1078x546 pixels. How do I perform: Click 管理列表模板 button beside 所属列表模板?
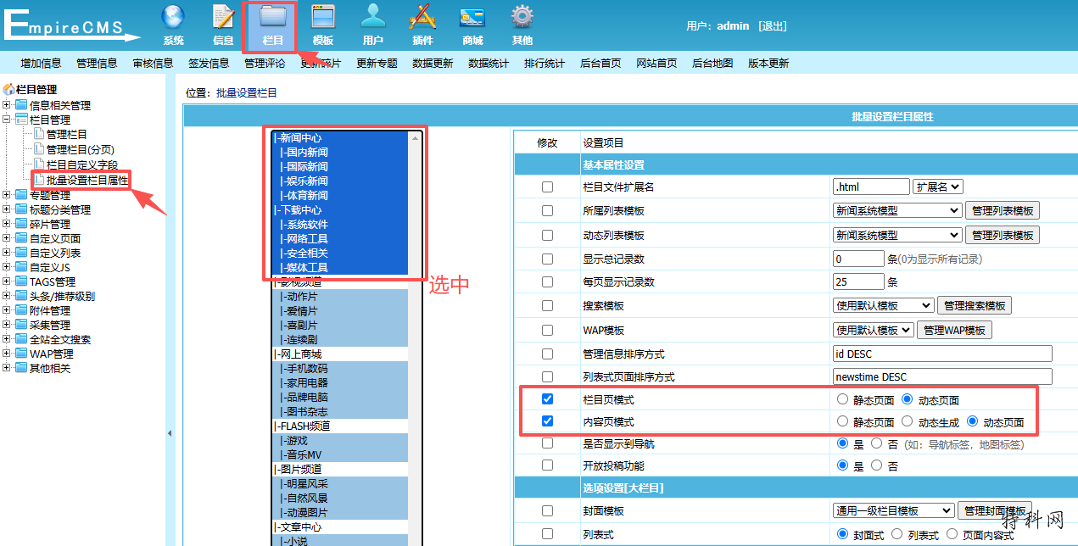coord(1003,210)
